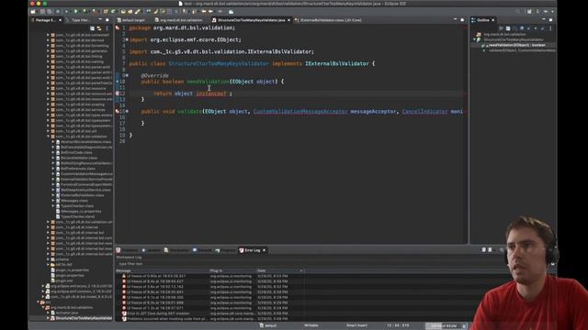Minimize the Outline view
This screenshot has height=330, width=588.
(x=544, y=20)
